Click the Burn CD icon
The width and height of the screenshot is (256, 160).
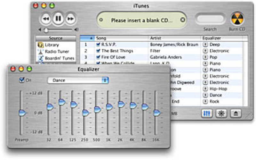pyautogui.click(x=237, y=19)
